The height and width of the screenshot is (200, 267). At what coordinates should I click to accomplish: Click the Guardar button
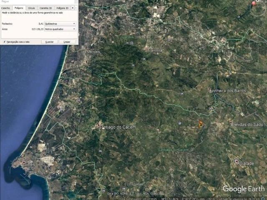(49, 42)
